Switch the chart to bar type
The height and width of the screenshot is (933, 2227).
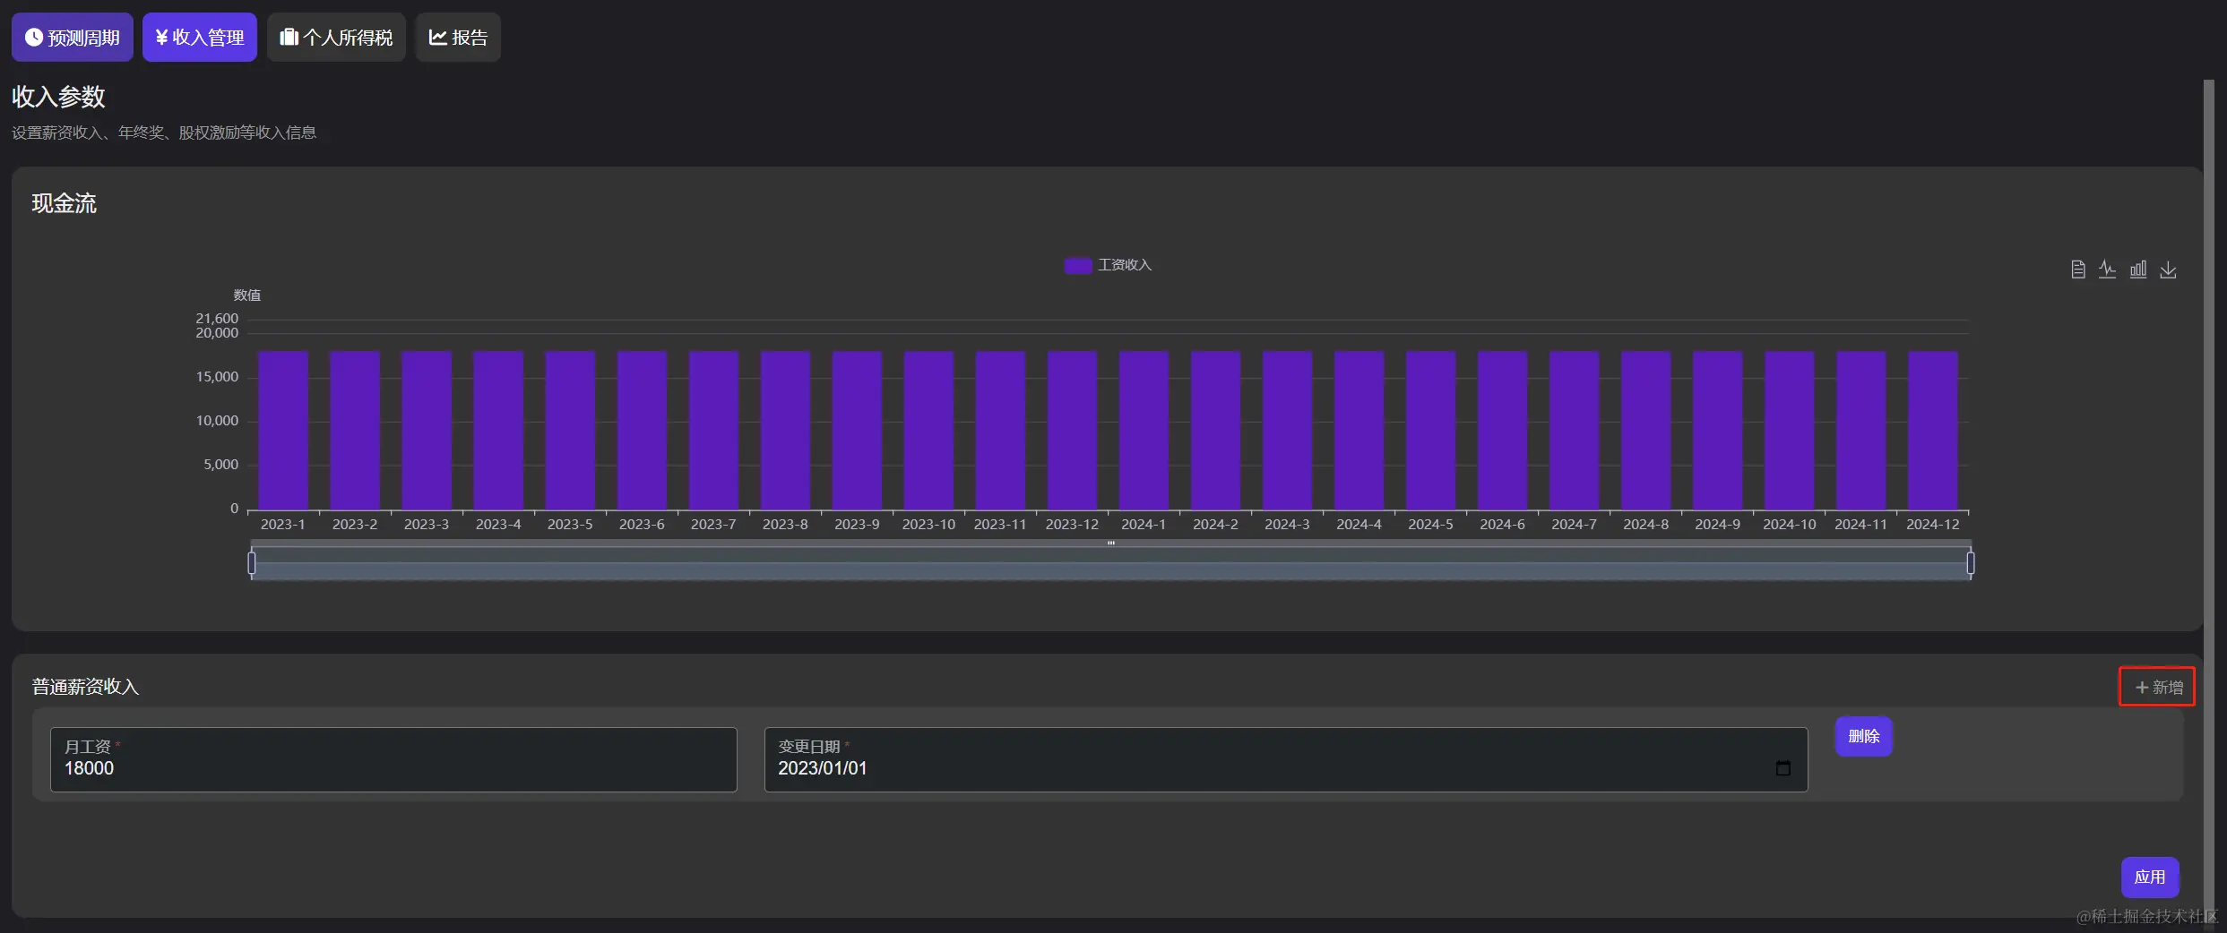pos(2137,270)
